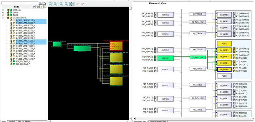Click the zoom out magnifier icon

tap(66, 4)
